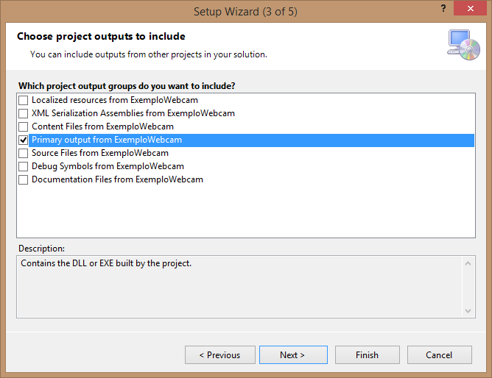This screenshot has height=378, width=492.
Task: Click the description scrollbar up arrow
Action: (468, 263)
